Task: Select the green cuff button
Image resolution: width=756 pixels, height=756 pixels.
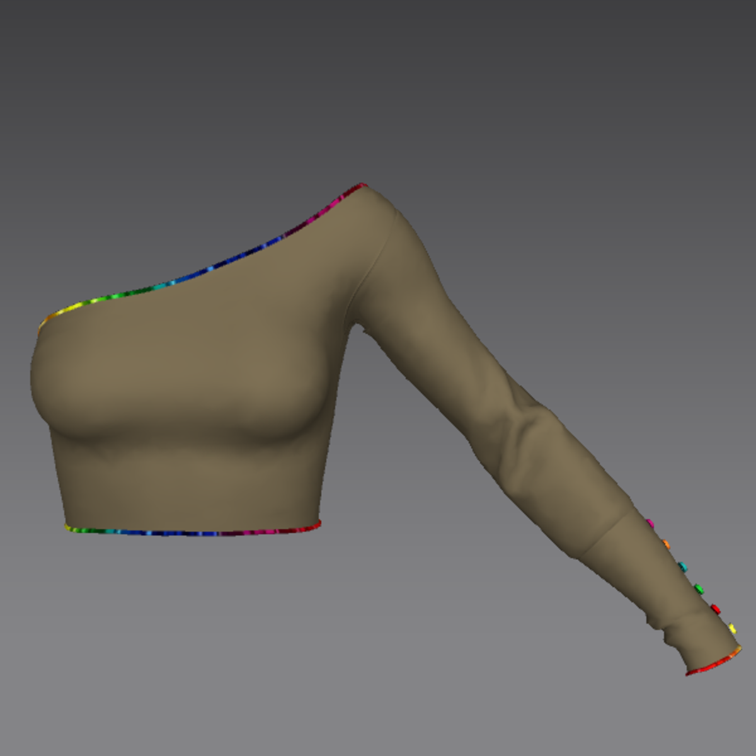Action: click(699, 588)
